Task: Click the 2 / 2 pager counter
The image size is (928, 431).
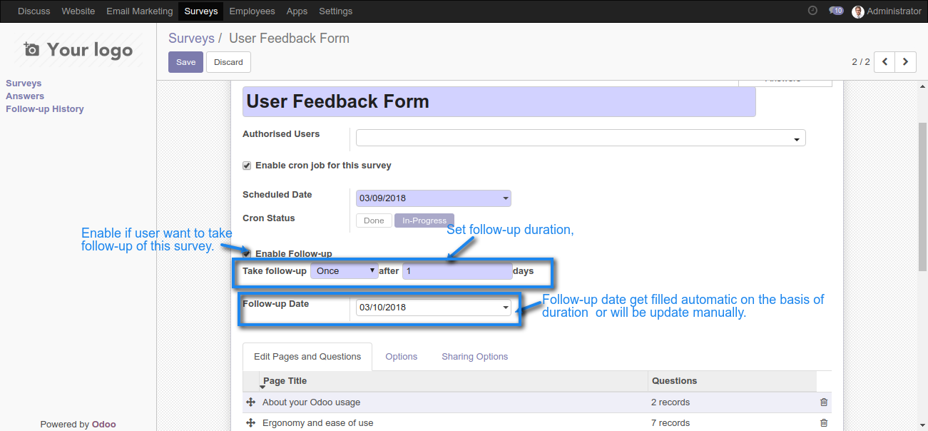Action: tap(861, 62)
